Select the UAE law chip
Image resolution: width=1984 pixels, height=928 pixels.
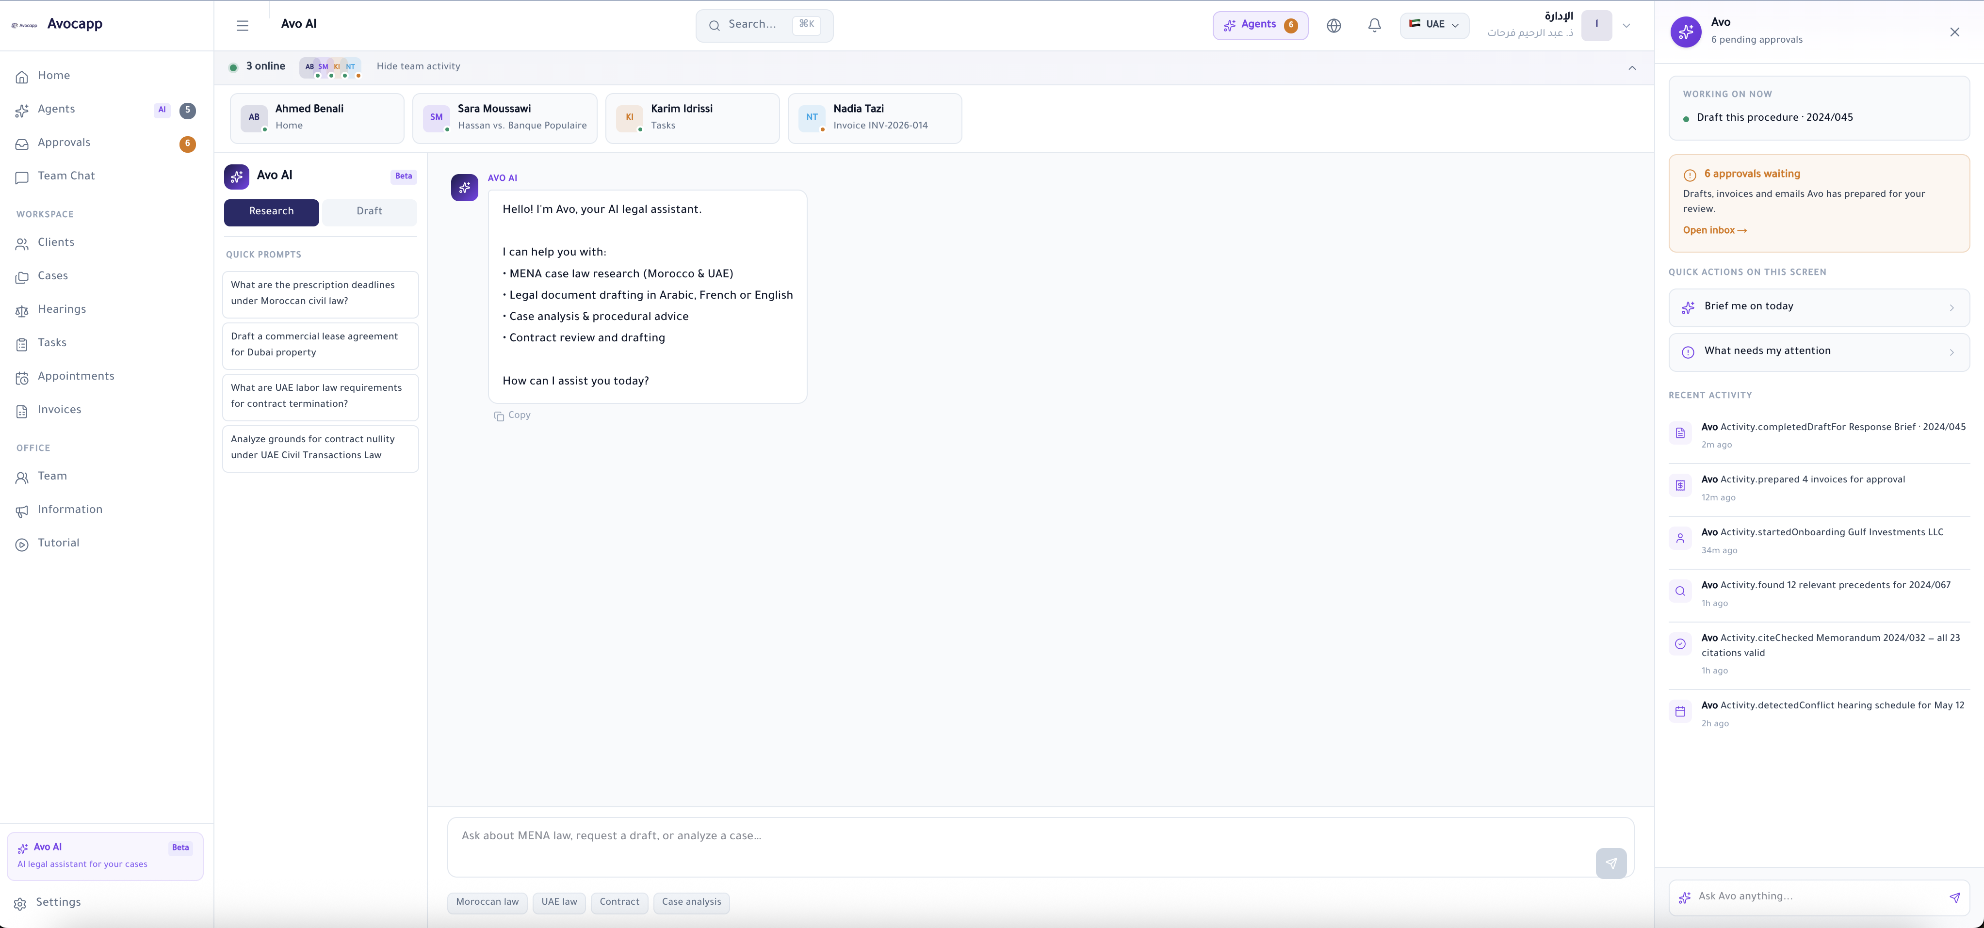point(559,903)
